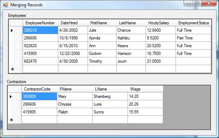The image size is (219, 138).
Task: Sort by EmployeeNumber column header
Action: [40, 23]
